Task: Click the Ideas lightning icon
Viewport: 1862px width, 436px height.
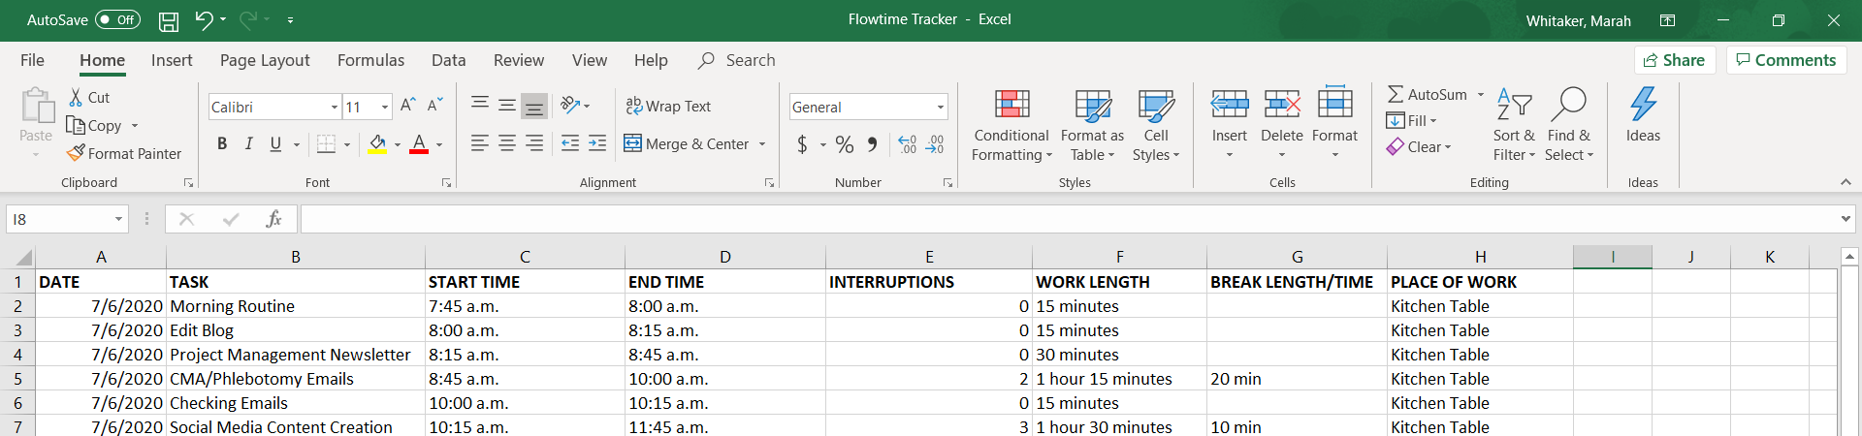Action: point(1643,105)
